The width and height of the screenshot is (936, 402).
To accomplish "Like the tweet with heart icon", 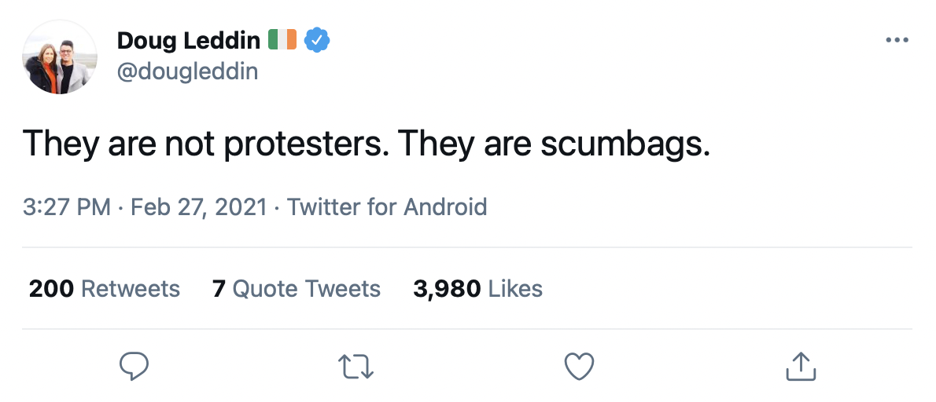I will tap(579, 366).
